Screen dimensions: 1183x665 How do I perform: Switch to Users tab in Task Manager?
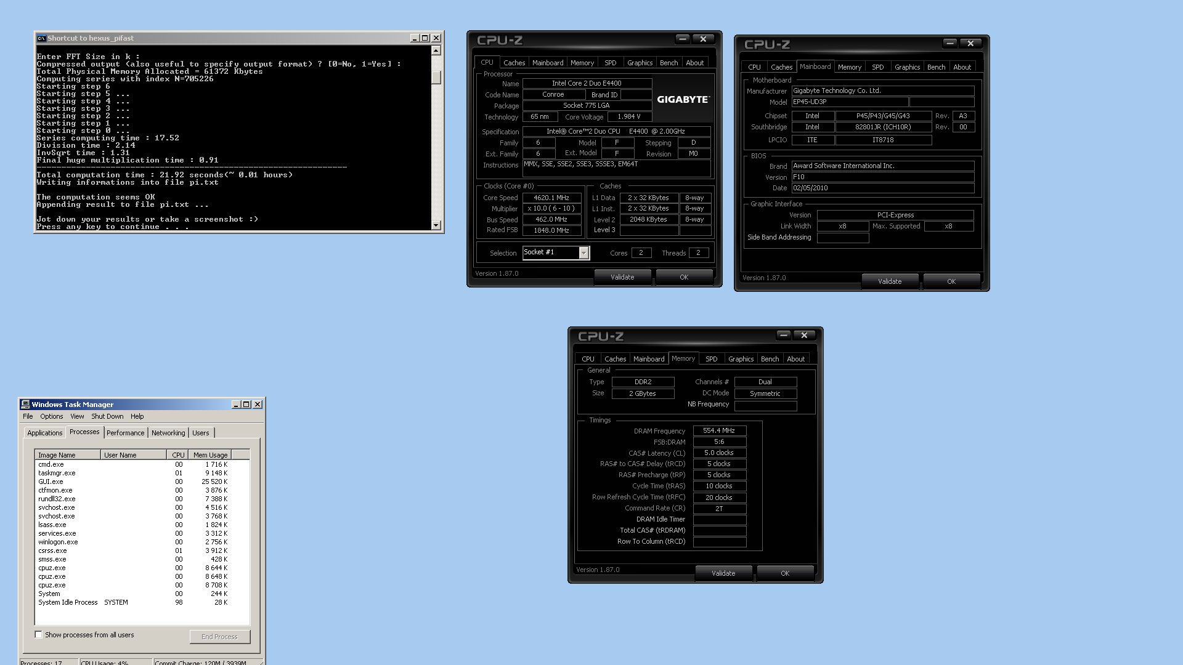[201, 433]
